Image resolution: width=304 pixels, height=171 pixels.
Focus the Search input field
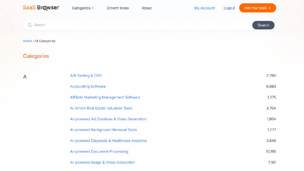(139, 25)
